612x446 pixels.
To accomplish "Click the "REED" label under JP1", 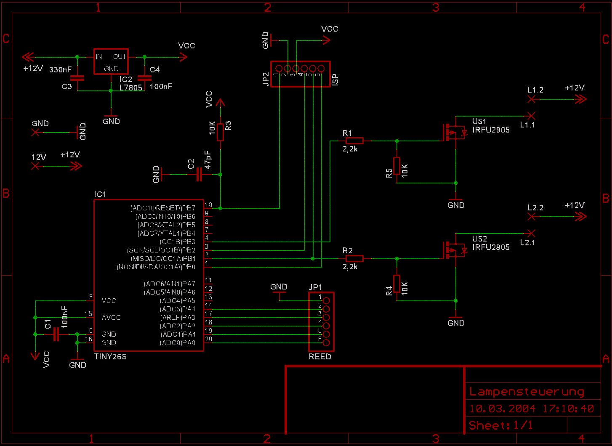I will [x=320, y=357].
